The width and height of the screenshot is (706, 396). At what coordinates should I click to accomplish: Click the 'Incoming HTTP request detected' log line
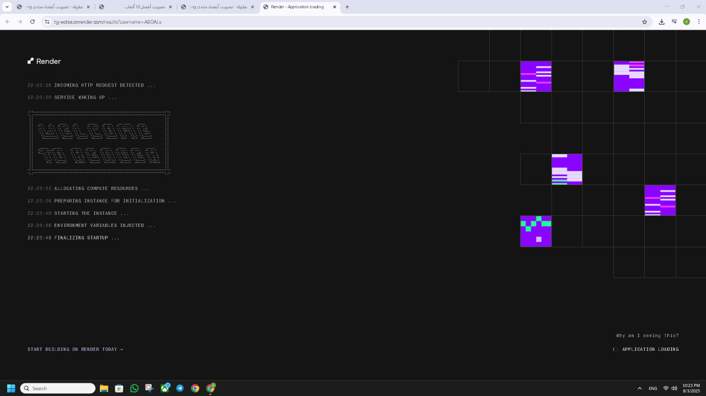(x=92, y=85)
